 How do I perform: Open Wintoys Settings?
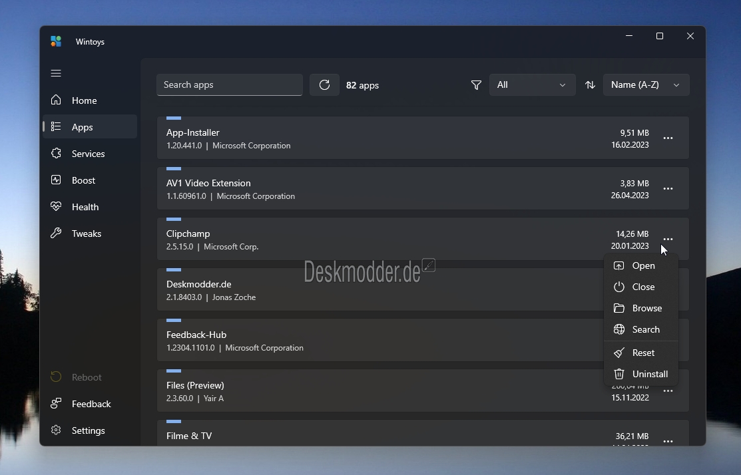(x=90, y=430)
